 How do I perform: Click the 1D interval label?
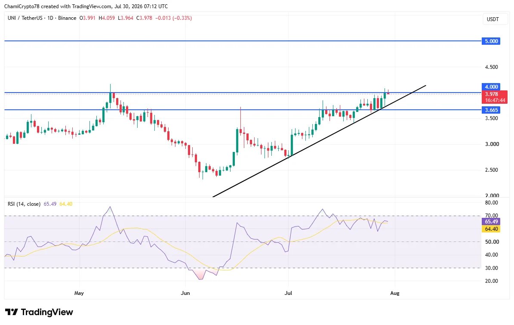tap(50, 18)
